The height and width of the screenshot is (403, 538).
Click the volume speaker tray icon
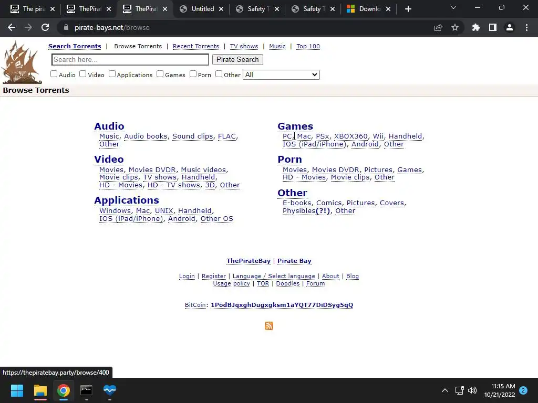click(x=472, y=390)
